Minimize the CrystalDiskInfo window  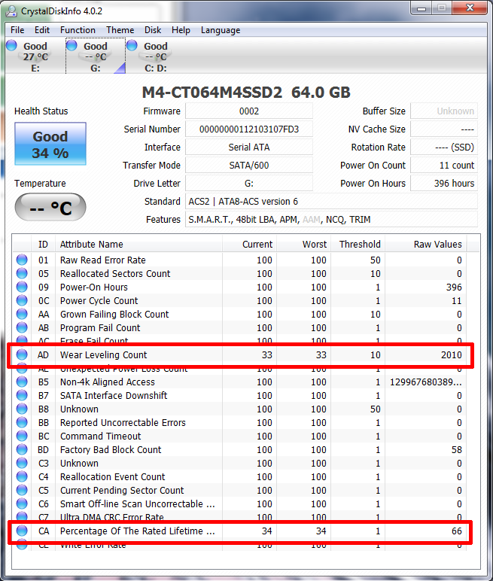tap(421, 8)
